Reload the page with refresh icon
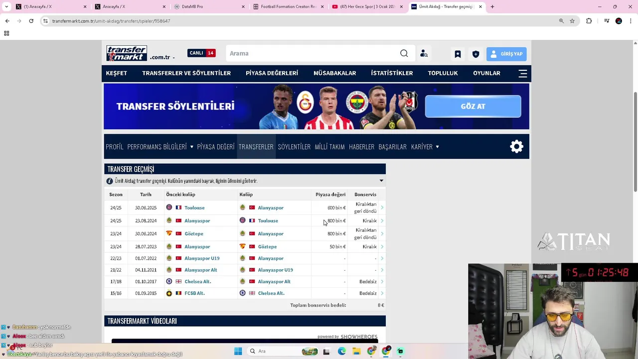Image resolution: width=638 pixels, height=359 pixels. [31, 21]
